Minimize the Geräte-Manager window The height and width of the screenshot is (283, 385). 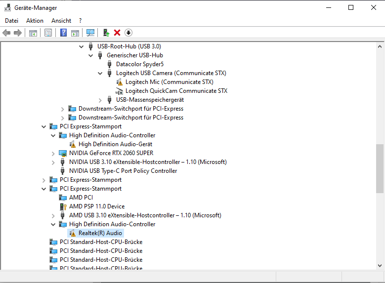click(329, 7)
